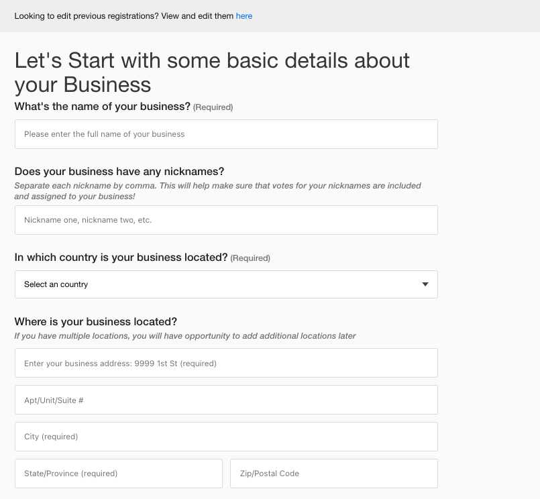Focus the City (required) field
Viewport: 540px width, 499px height.
point(226,437)
